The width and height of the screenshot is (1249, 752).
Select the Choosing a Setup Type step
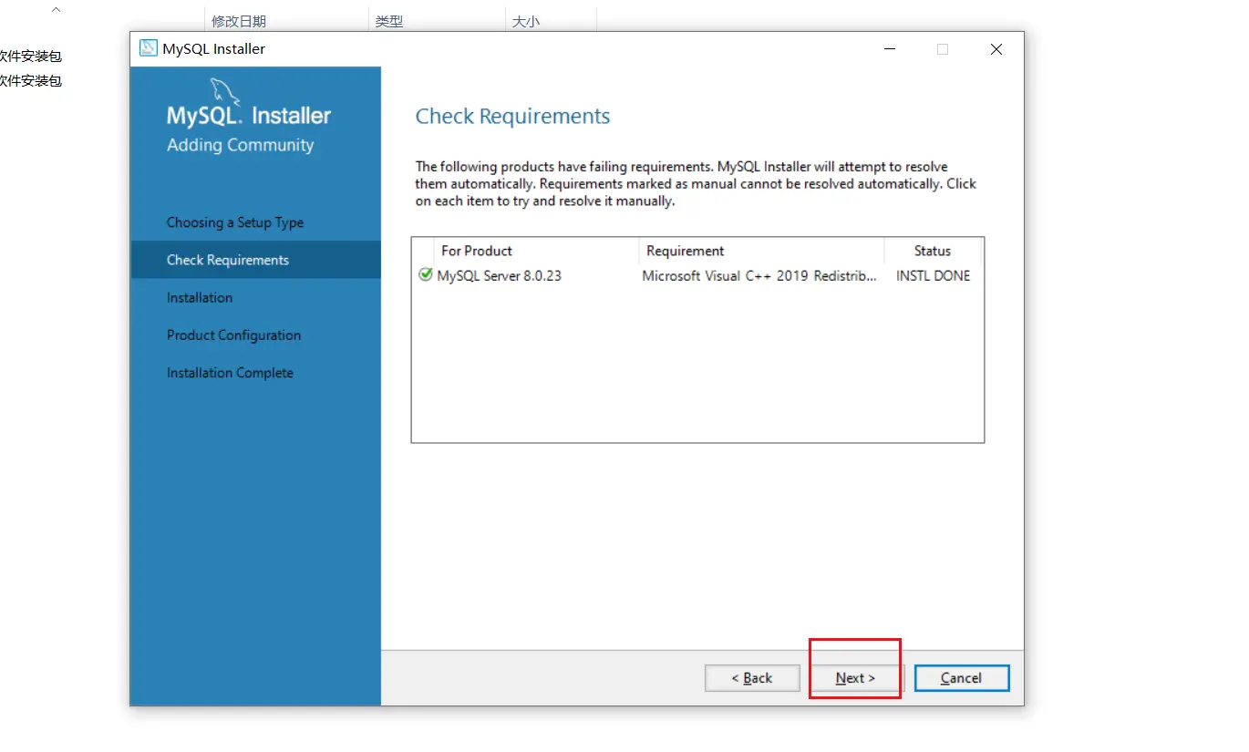(x=234, y=222)
